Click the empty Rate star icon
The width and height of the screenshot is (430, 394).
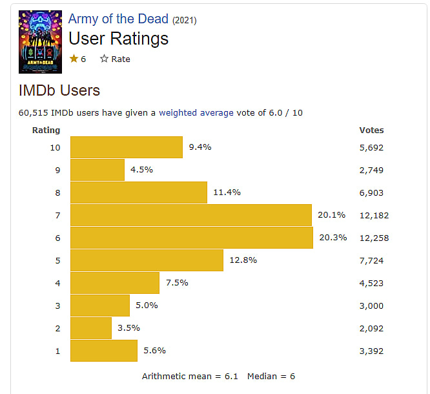[x=104, y=59]
